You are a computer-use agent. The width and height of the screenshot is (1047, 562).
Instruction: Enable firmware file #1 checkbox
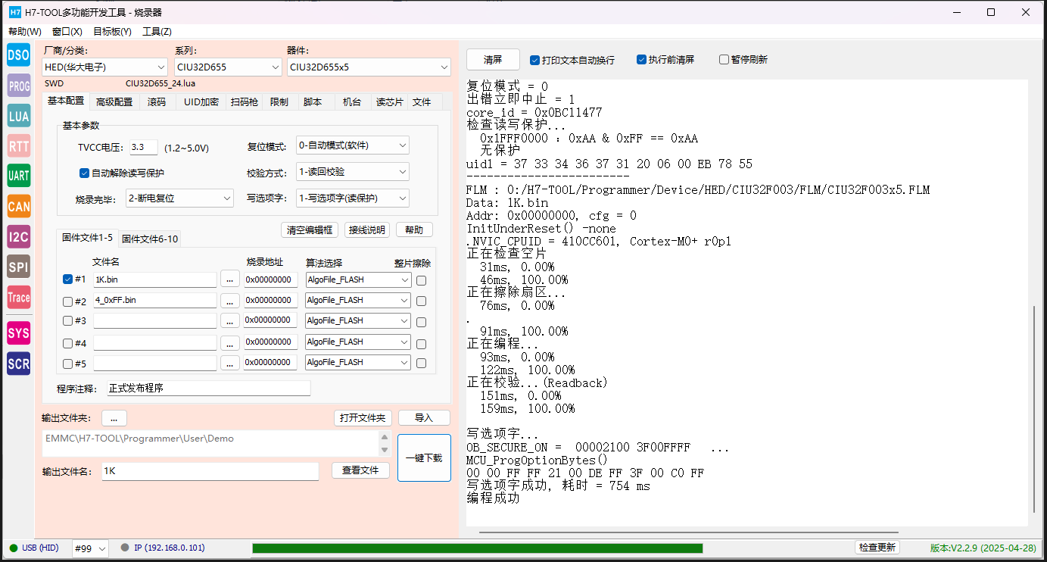67,279
